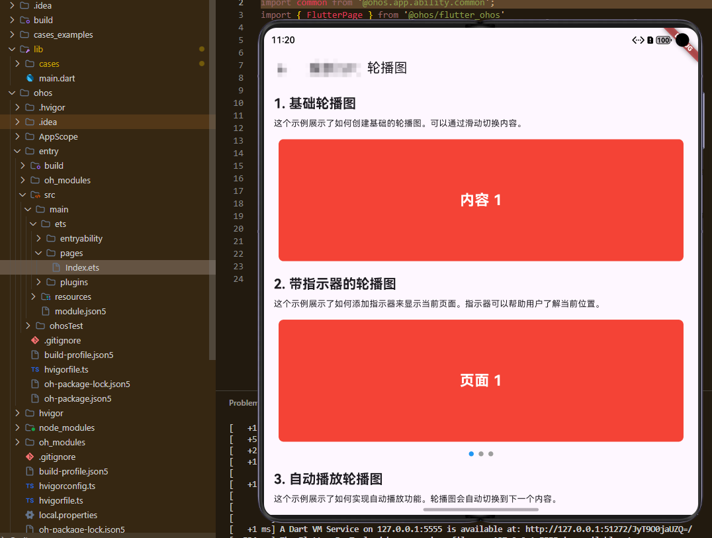This screenshot has height=538, width=712.
Task: Collapse the entry folder
Action: click(18, 151)
